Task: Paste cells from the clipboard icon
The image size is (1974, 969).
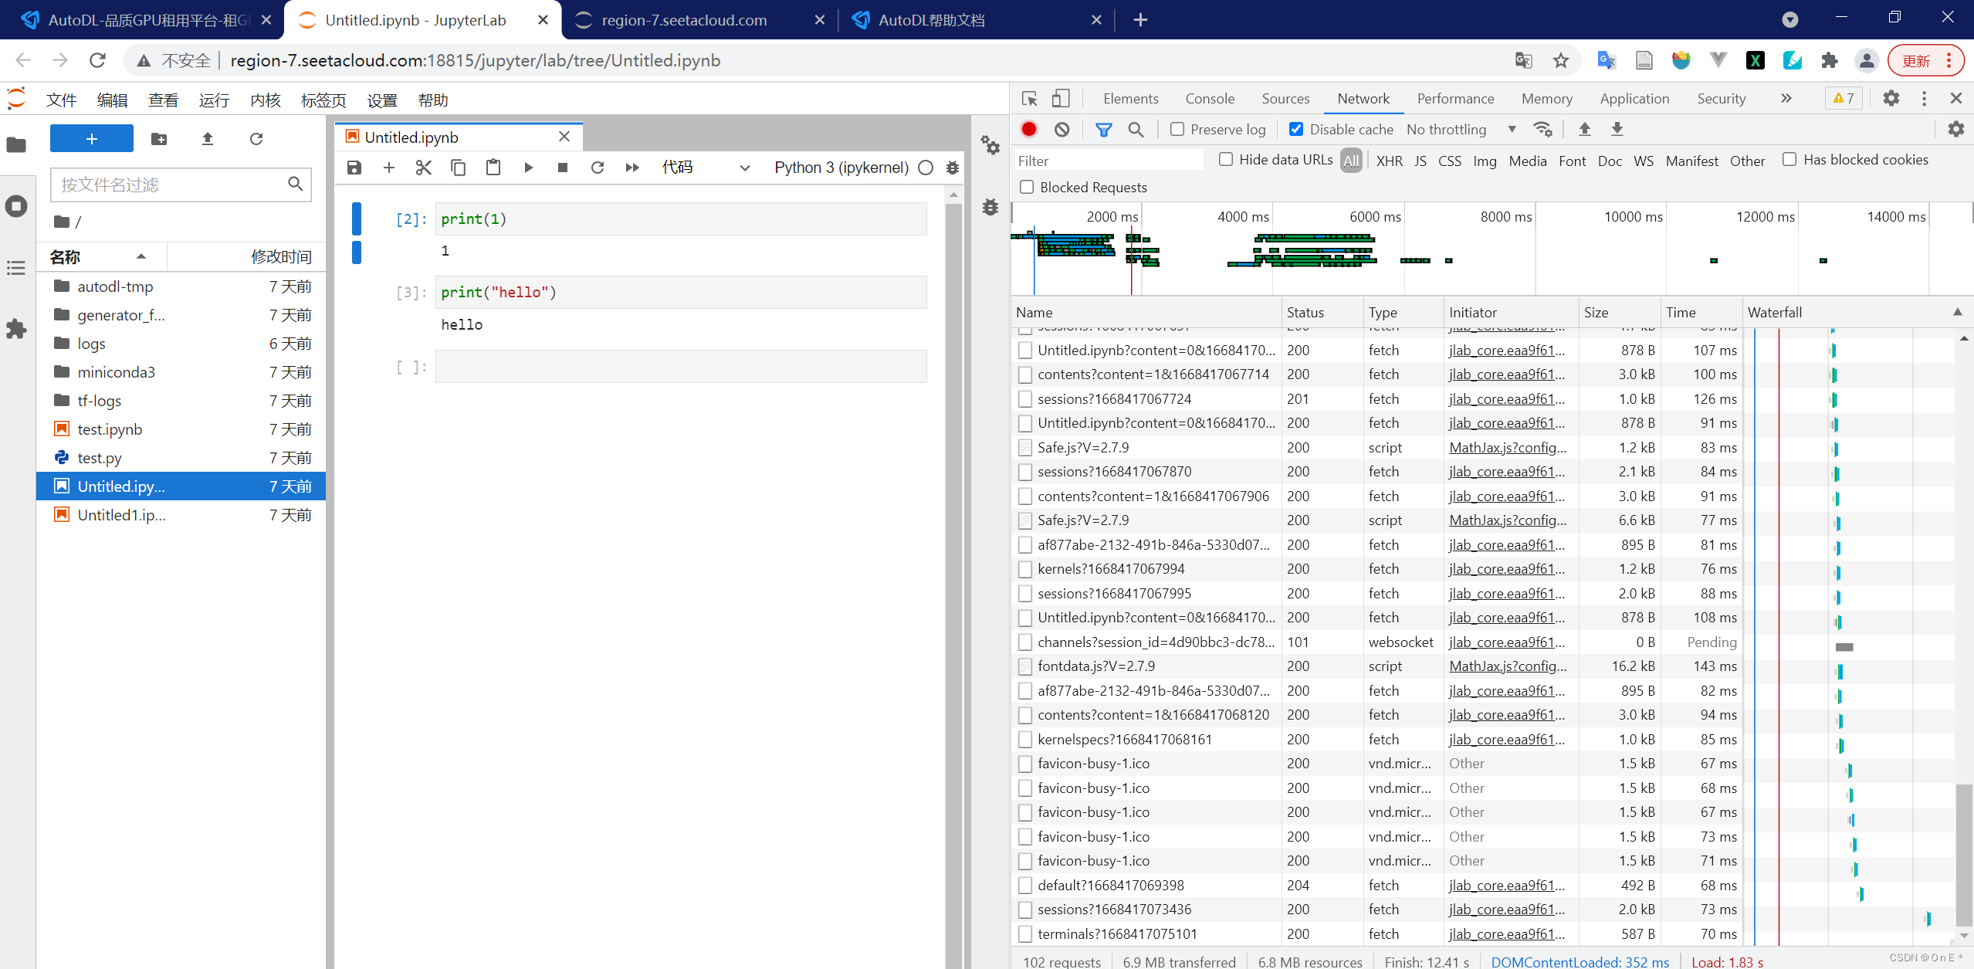Action: tap(493, 168)
